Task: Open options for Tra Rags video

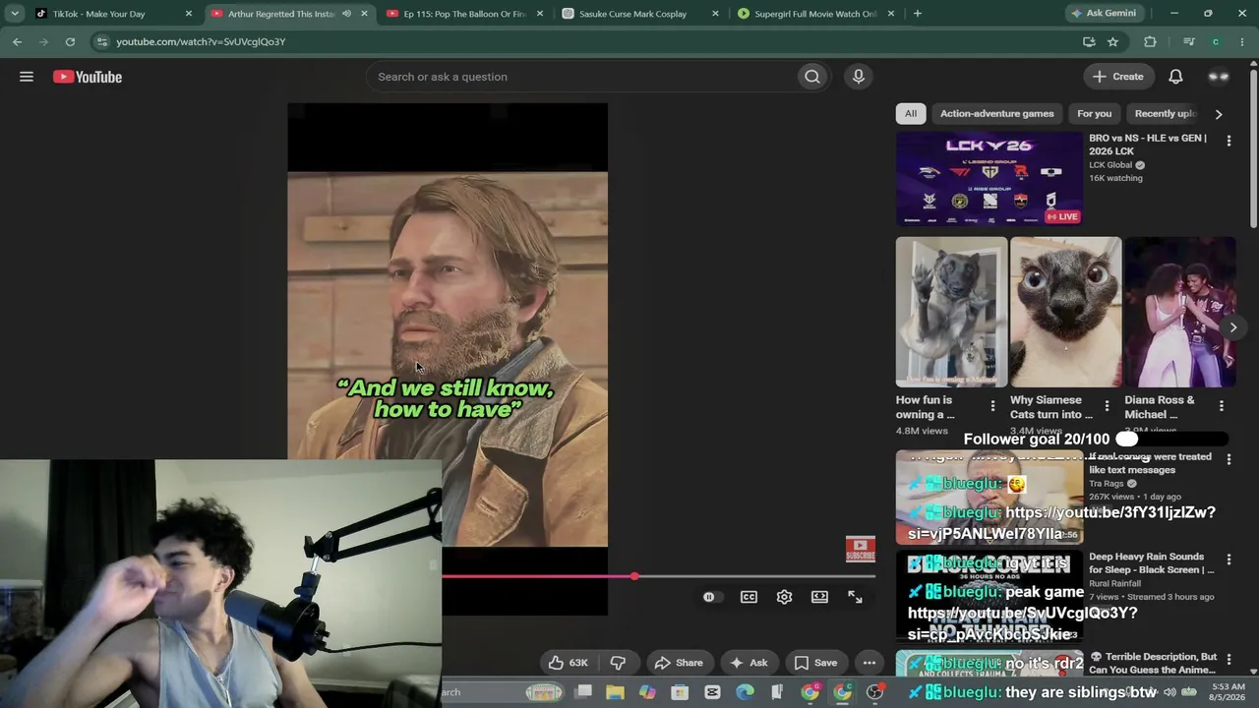Action: click(x=1229, y=460)
